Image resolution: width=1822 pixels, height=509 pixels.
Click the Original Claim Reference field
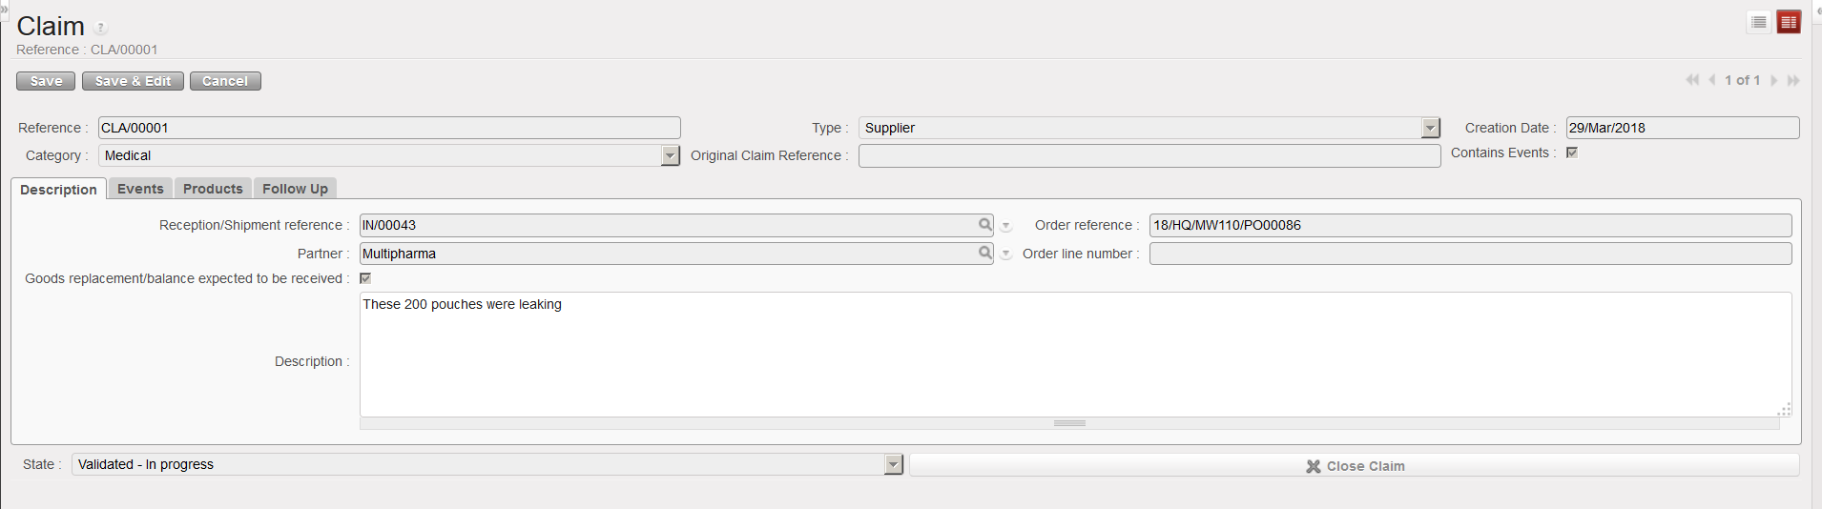(1149, 155)
